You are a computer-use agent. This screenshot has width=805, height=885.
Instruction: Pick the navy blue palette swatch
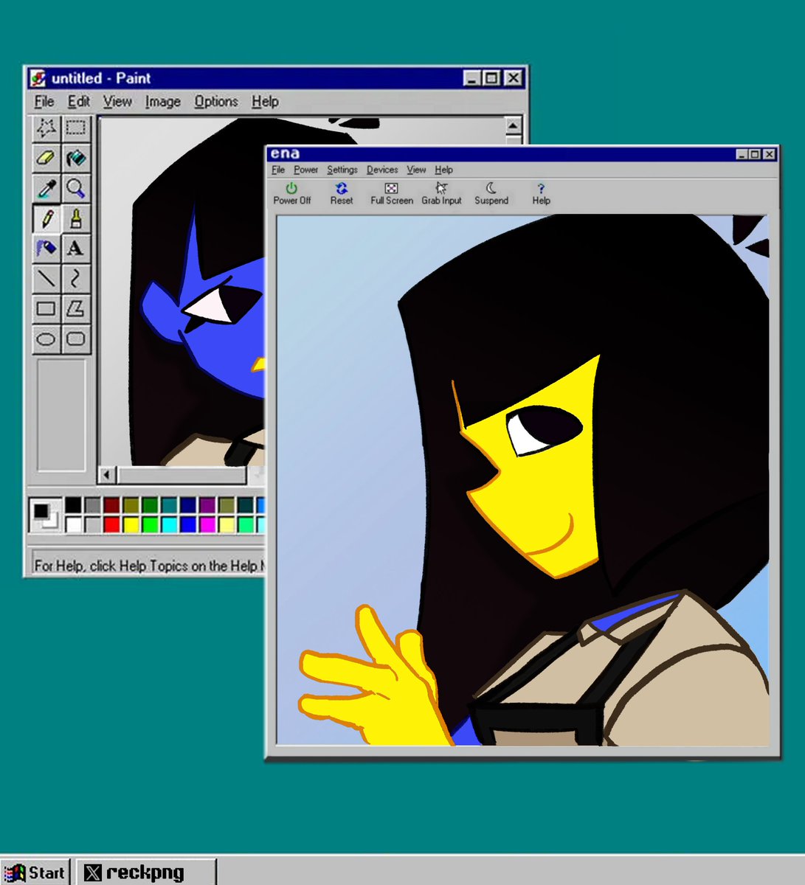pos(188,505)
